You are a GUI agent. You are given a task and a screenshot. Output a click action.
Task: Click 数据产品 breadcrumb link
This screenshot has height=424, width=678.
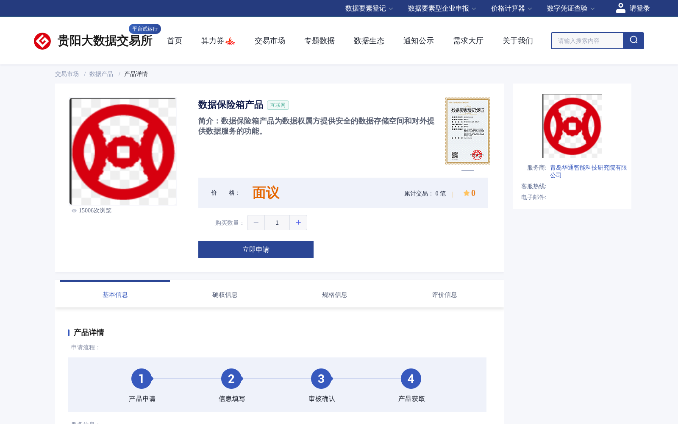point(101,74)
